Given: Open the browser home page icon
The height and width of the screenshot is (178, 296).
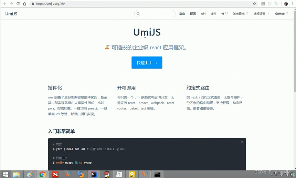Looking at the screenshot, I should pyautogui.click(x=24, y=4).
